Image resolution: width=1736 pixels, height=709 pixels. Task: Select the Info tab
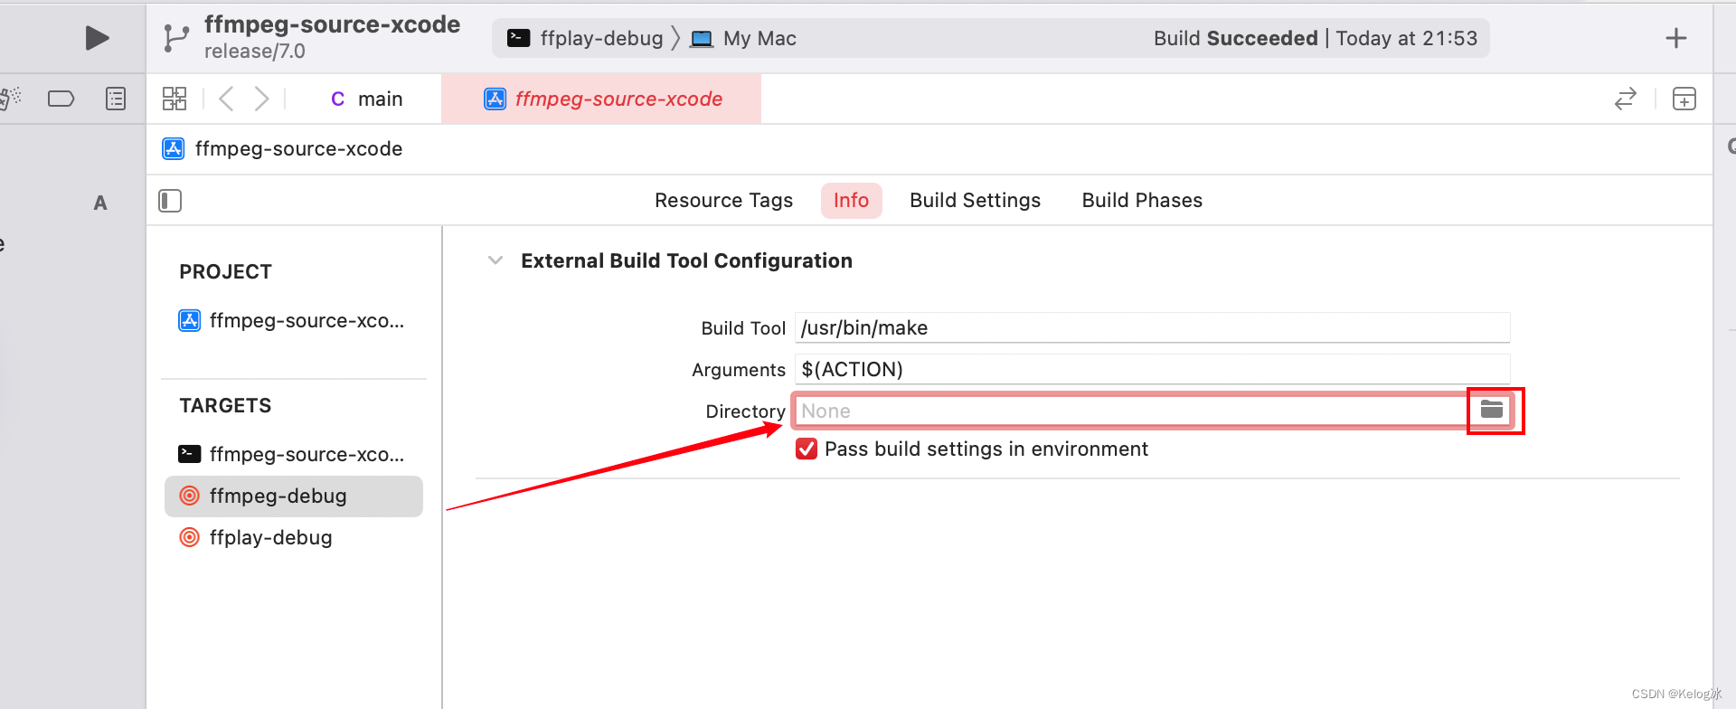(851, 200)
